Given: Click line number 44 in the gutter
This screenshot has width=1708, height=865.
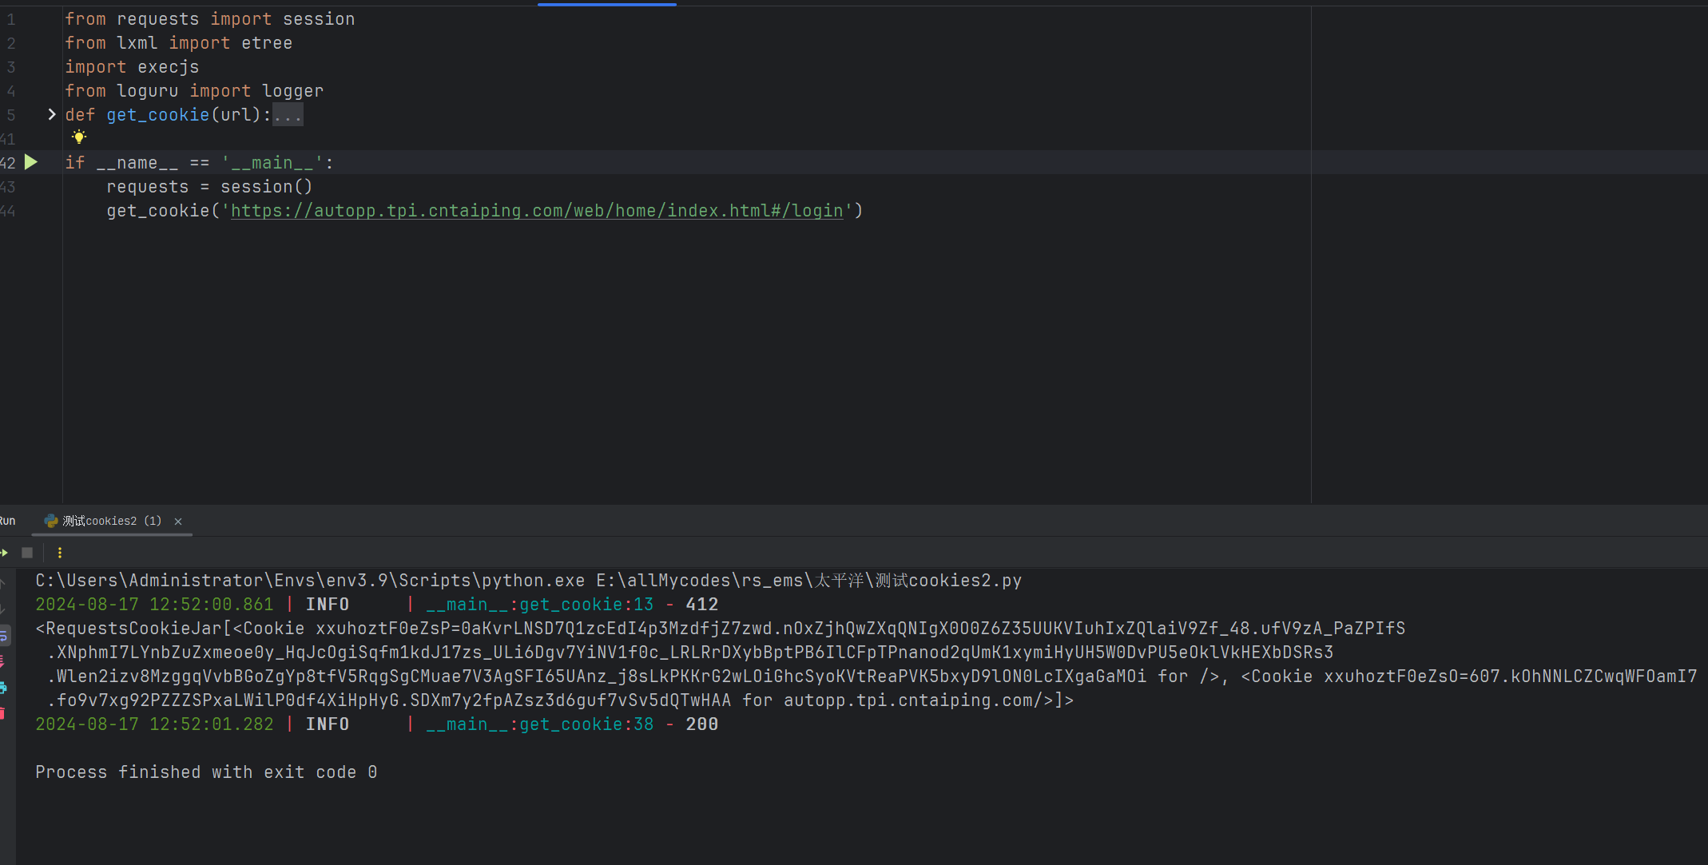Looking at the screenshot, I should (8, 211).
